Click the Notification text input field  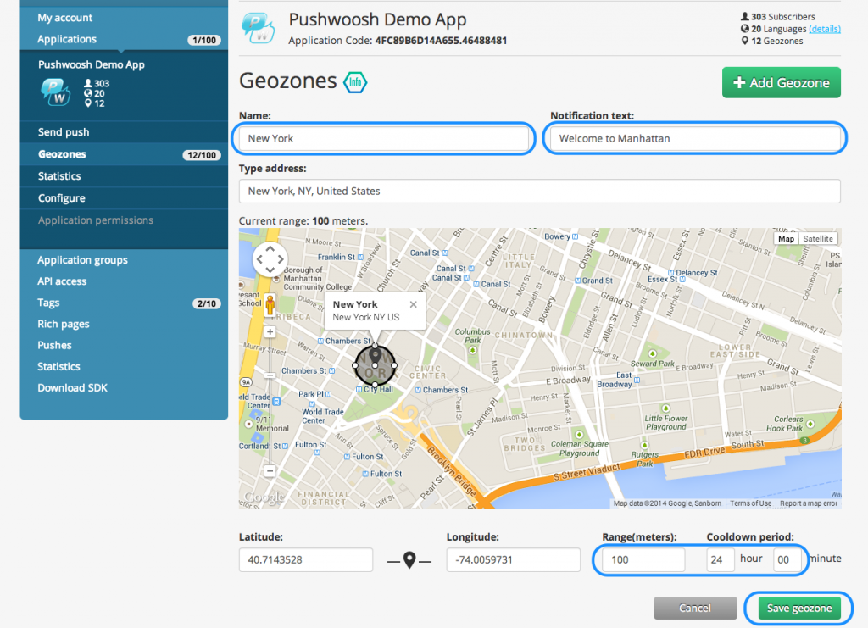coord(695,138)
